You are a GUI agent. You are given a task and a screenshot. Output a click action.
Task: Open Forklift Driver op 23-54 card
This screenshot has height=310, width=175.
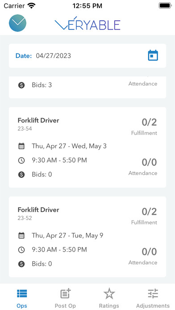coord(87,147)
